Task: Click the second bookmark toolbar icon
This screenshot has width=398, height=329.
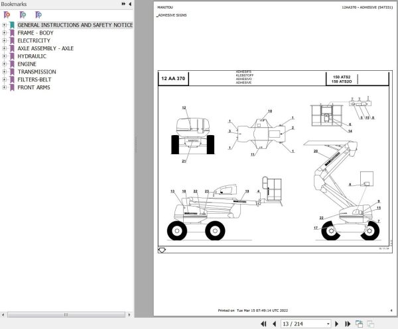Action: click(23, 15)
